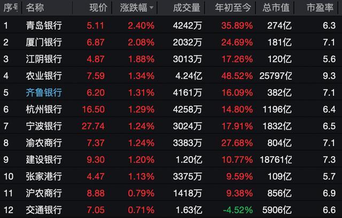Select the 青岛银行 row name

(44, 25)
